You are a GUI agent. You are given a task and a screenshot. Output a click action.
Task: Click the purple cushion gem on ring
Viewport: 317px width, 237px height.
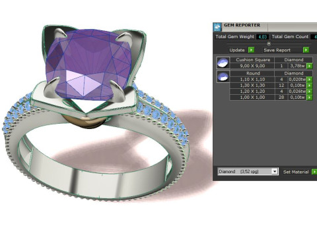[x=88, y=64]
